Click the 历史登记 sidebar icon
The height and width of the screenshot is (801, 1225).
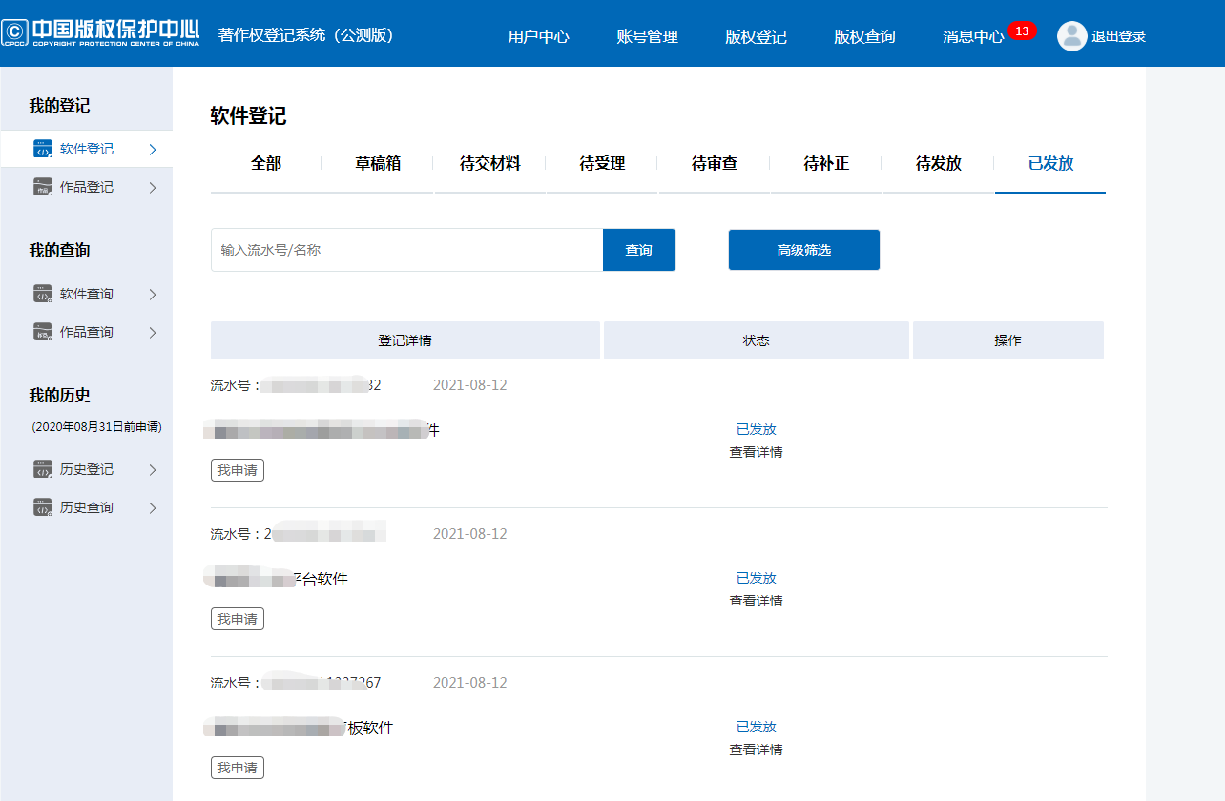[x=43, y=469]
